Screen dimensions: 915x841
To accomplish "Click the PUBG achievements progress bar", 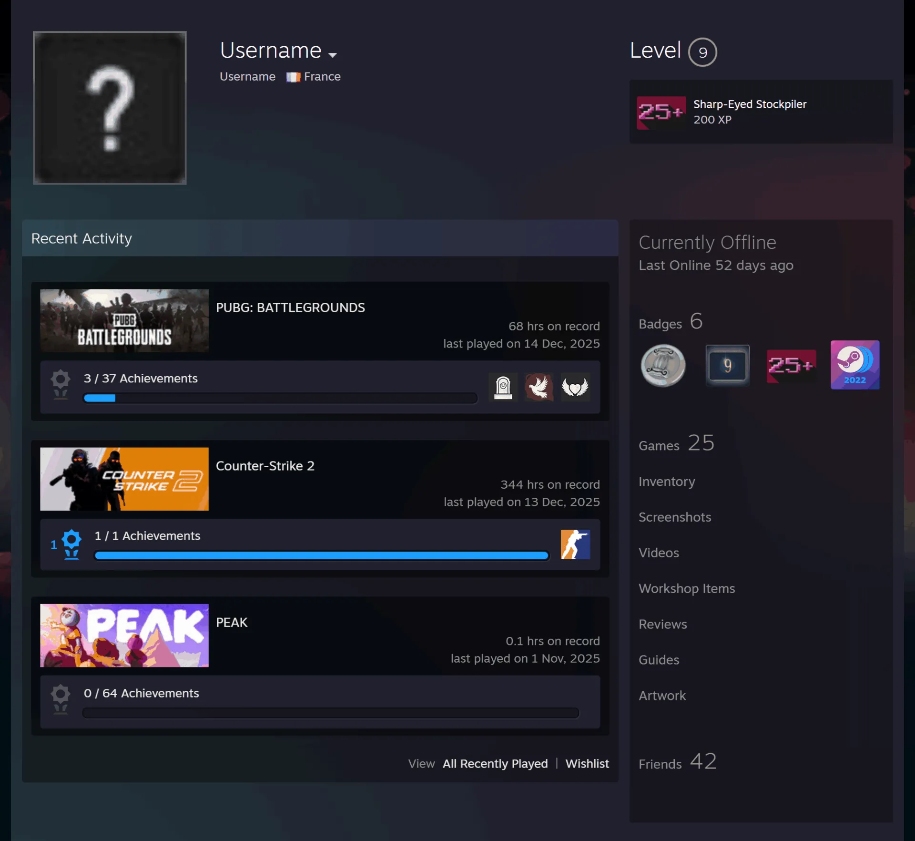I will click(x=280, y=398).
